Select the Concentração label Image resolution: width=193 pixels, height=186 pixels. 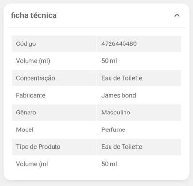35,78
